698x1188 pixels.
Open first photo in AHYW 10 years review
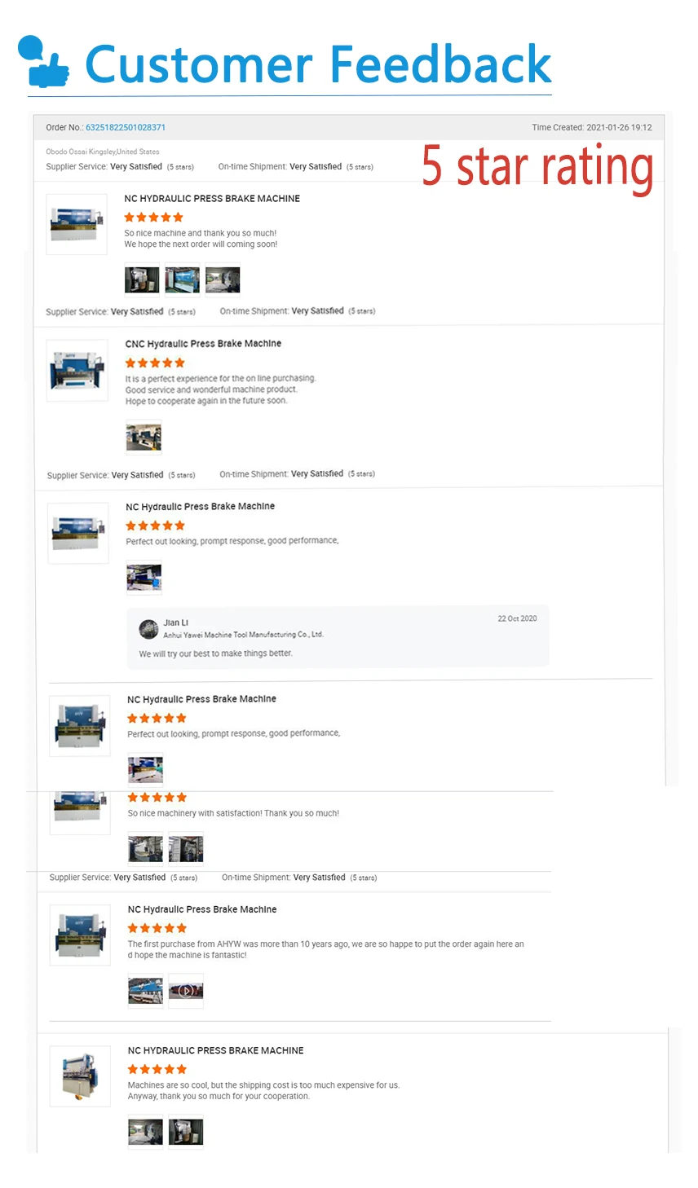[x=146, y=992]
